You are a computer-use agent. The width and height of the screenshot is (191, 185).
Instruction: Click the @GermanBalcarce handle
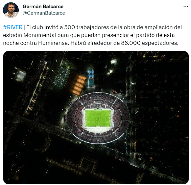(44, 13)
